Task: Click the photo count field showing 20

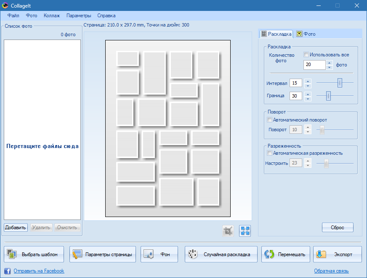Action: pos(314,65)
